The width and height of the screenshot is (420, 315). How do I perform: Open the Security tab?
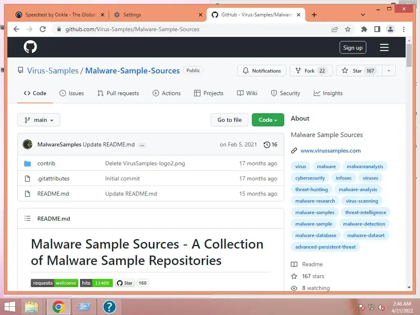click(285, 93)
